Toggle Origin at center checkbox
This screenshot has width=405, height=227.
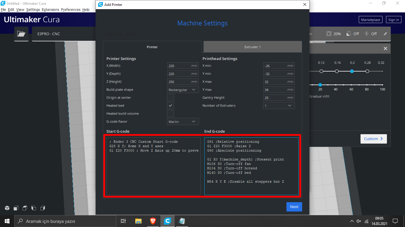(x=170, y=98)
